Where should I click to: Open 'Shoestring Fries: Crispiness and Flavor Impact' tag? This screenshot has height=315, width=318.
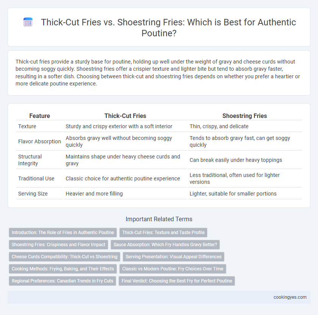pos(58,245)
